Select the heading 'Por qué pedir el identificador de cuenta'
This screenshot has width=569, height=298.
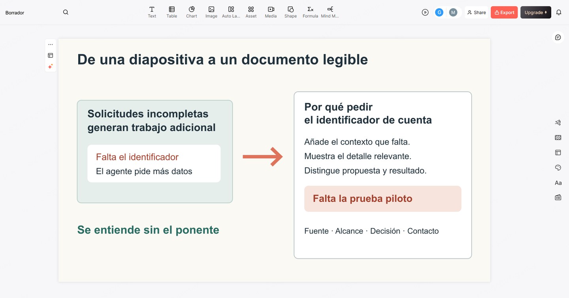[368, 113]
